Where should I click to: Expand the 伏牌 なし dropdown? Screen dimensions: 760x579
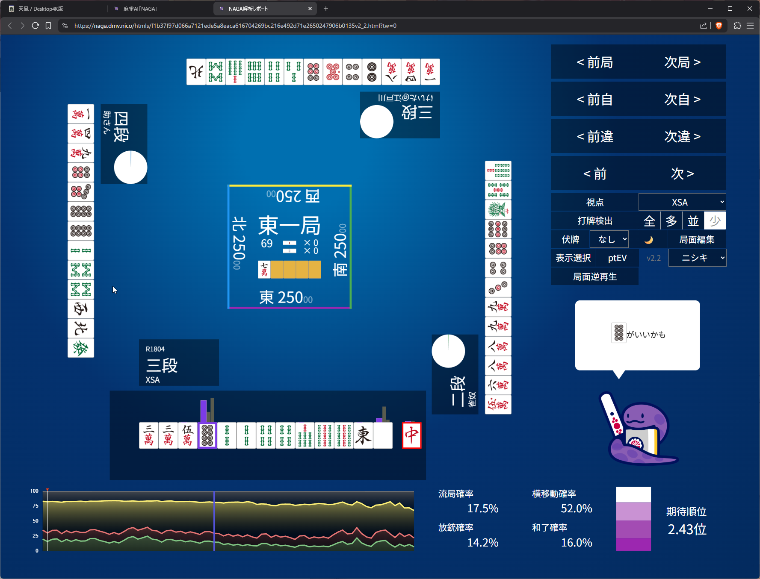tap(609, 239)
